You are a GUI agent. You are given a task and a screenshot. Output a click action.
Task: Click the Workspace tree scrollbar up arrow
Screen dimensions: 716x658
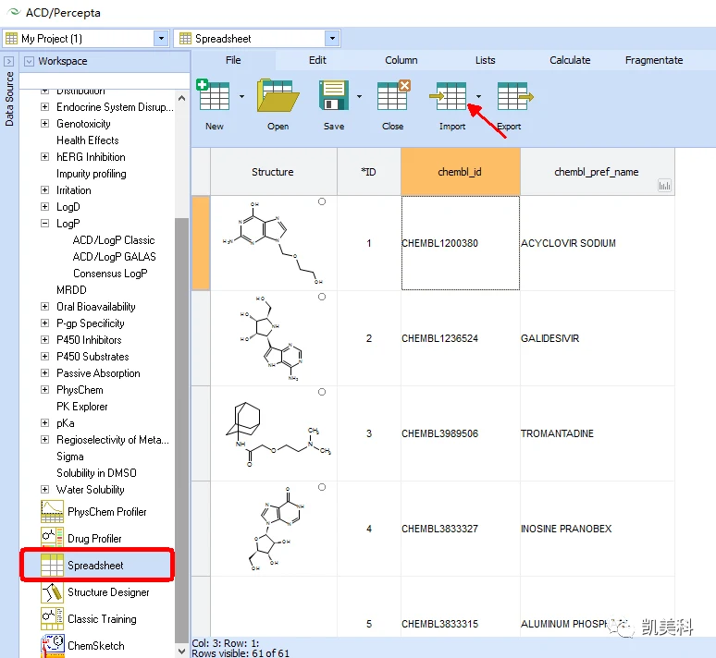tap(181, 98)
